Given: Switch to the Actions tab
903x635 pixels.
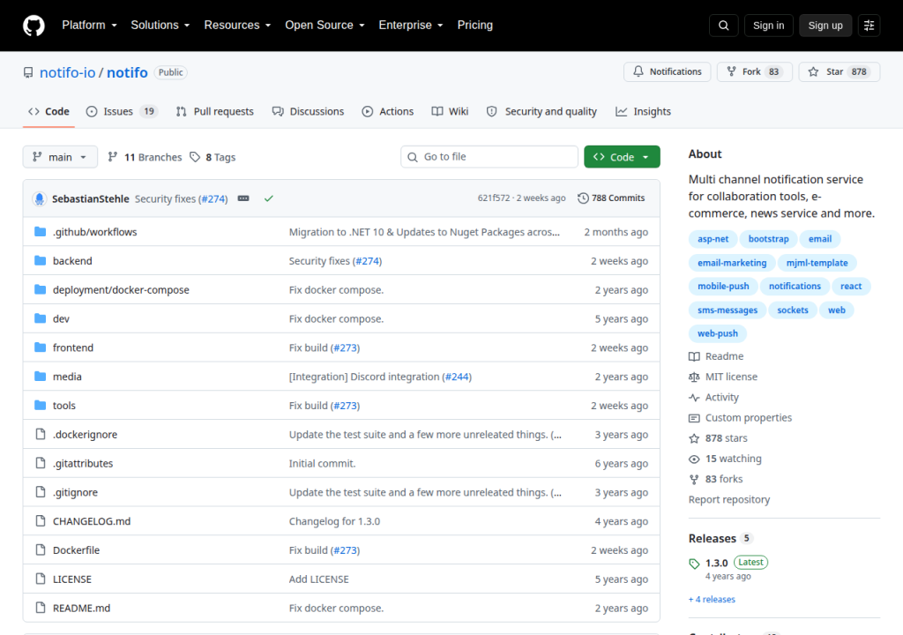Looking at the screenshot, I should coord(388,111).
